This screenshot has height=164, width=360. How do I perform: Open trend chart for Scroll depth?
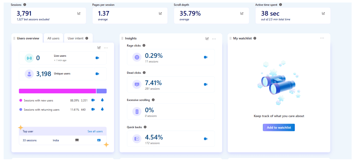[x=242, y=13]
